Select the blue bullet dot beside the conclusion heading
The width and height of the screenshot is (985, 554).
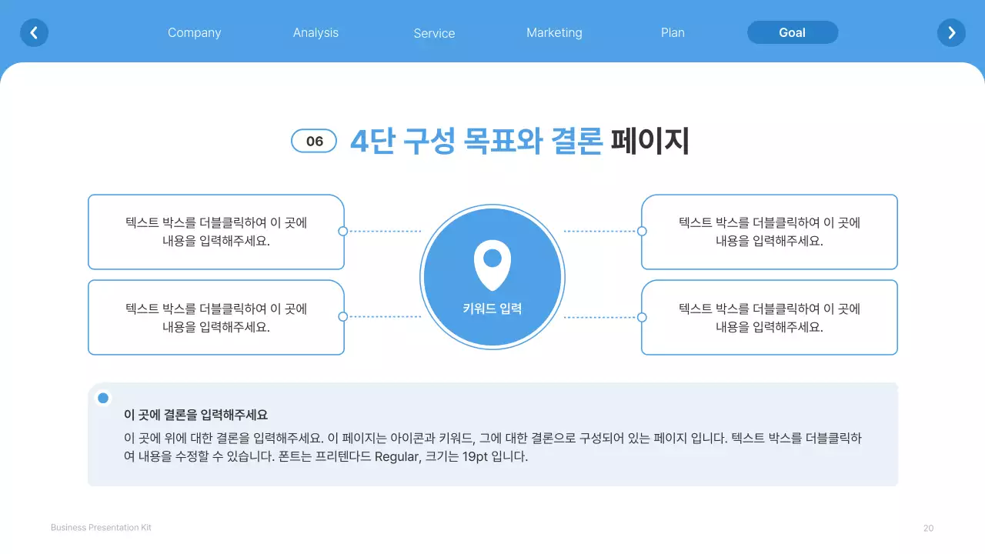[103, 398]
